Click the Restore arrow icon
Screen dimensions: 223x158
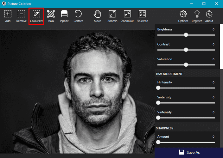[78, 14]
